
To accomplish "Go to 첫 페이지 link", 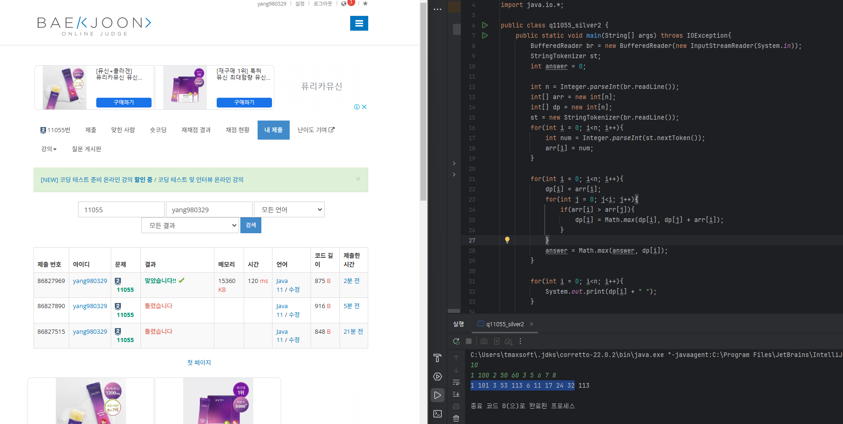I will (x=199, y=363).
